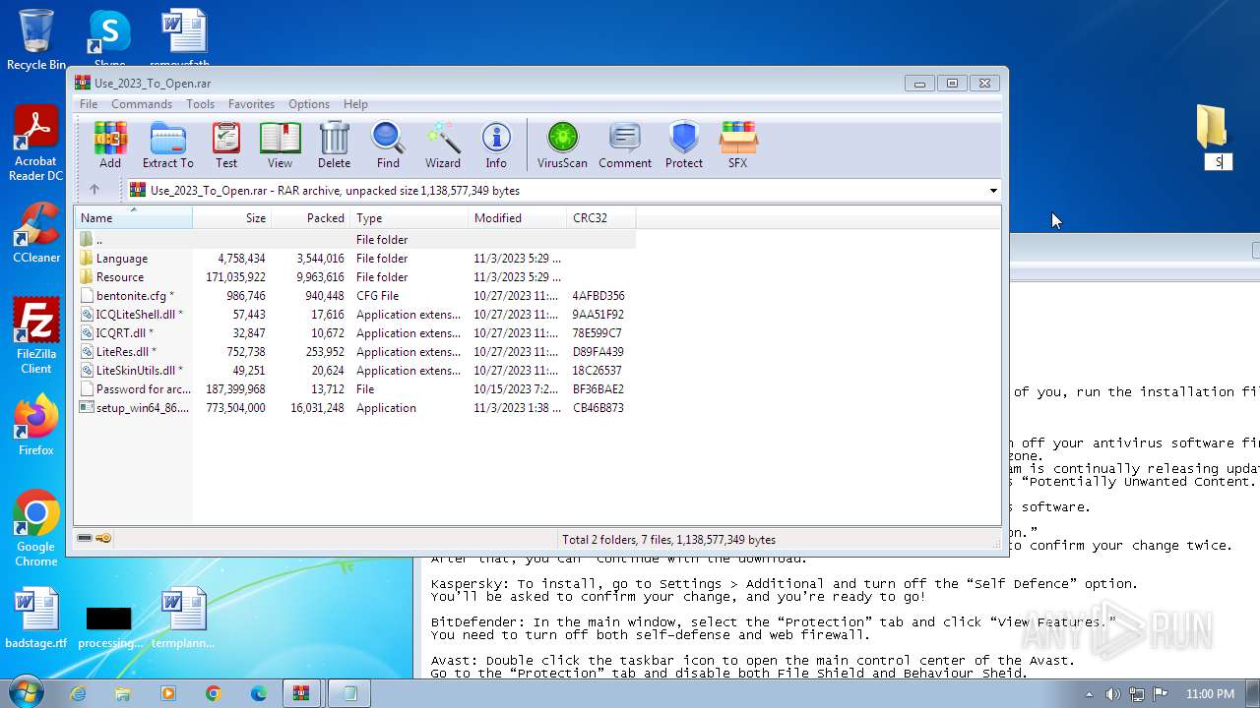Image resolution: width=1260 pixels, height=708 pixels.
Task: Go up one folder level arrow
Action: pos(94,190)
